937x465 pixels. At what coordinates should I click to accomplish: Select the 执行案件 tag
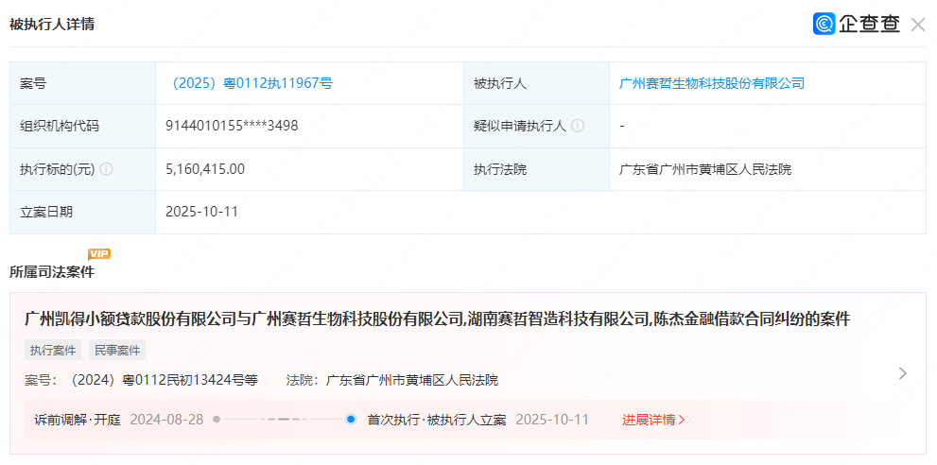click(53, 350)
